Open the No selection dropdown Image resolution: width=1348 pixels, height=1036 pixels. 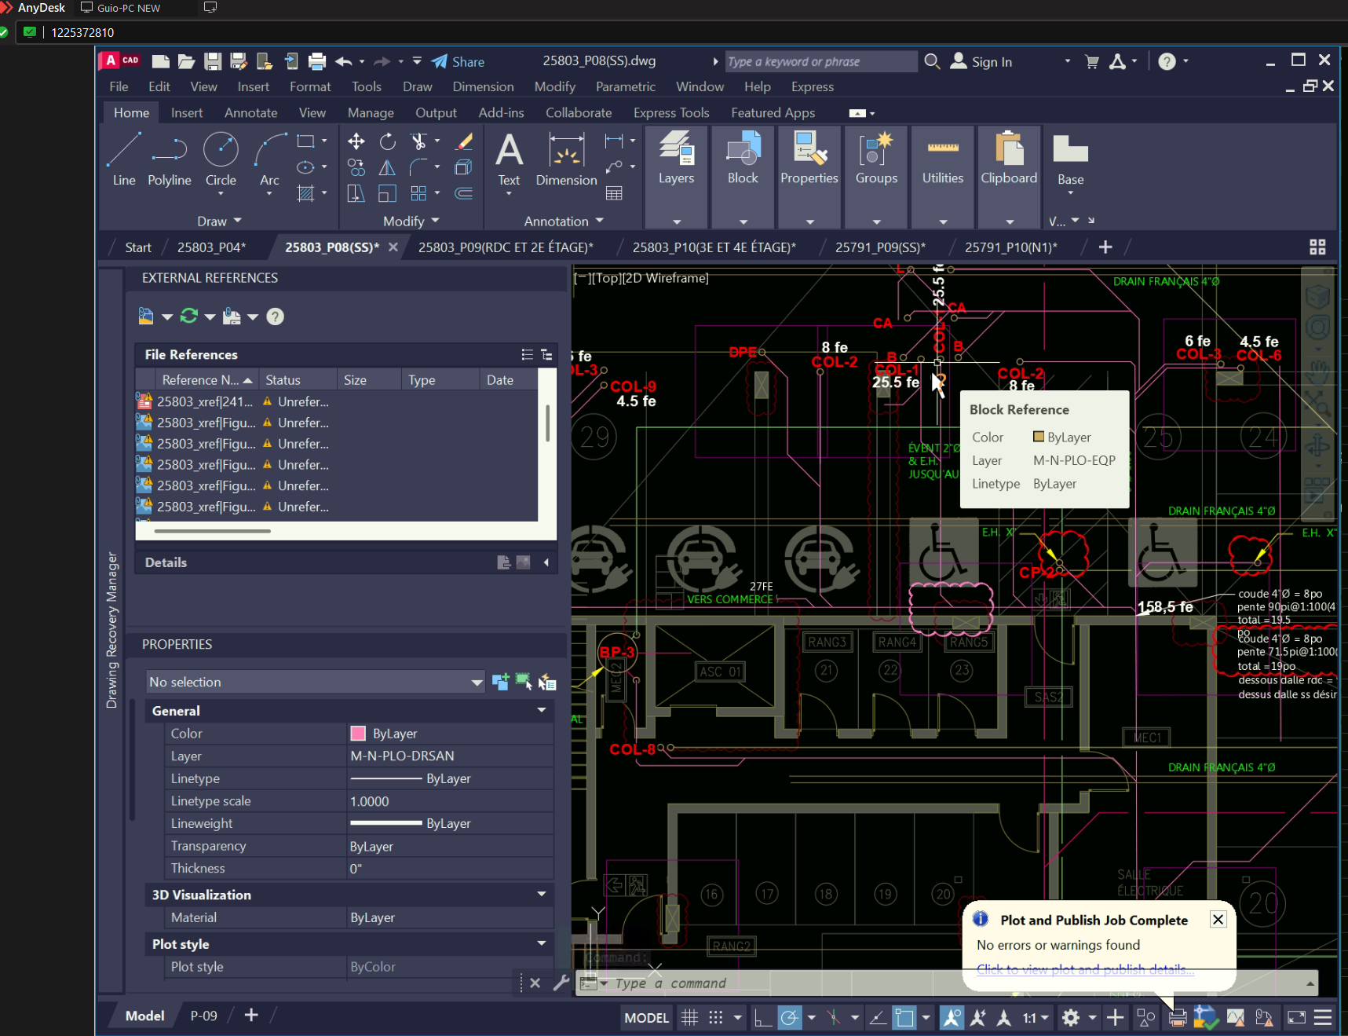(476, 682)
